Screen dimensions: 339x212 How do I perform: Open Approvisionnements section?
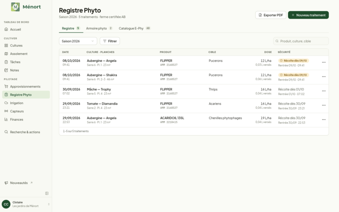[x=26, y=87]
